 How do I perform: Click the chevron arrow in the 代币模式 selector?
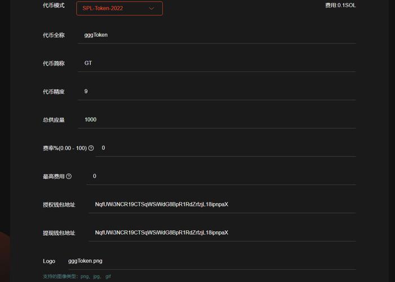(152, 8)
